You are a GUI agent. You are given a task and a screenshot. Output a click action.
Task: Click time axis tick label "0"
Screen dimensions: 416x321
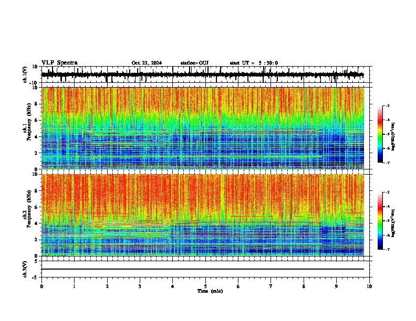[41, 286]
